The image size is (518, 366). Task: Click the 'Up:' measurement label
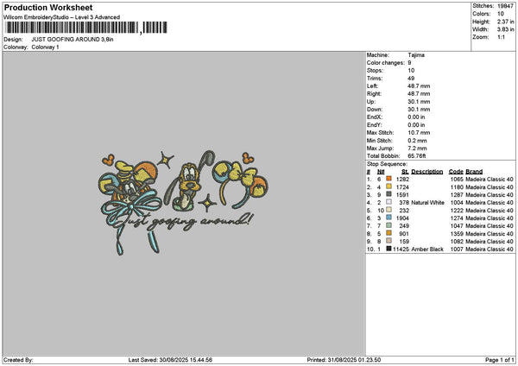[x=371, y=101]
